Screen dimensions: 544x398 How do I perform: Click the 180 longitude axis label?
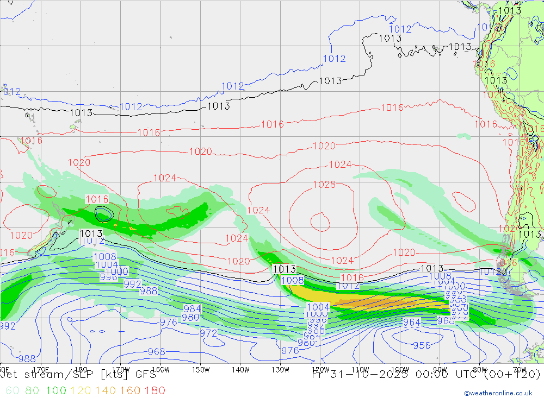(81, 369)
